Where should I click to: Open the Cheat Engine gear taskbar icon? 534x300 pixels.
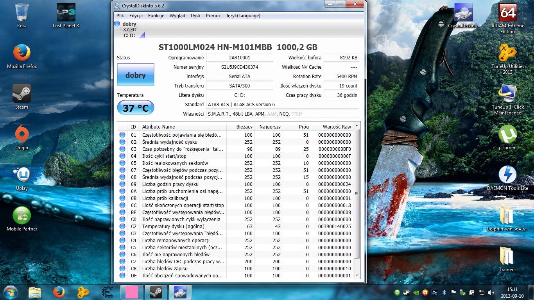108,292
